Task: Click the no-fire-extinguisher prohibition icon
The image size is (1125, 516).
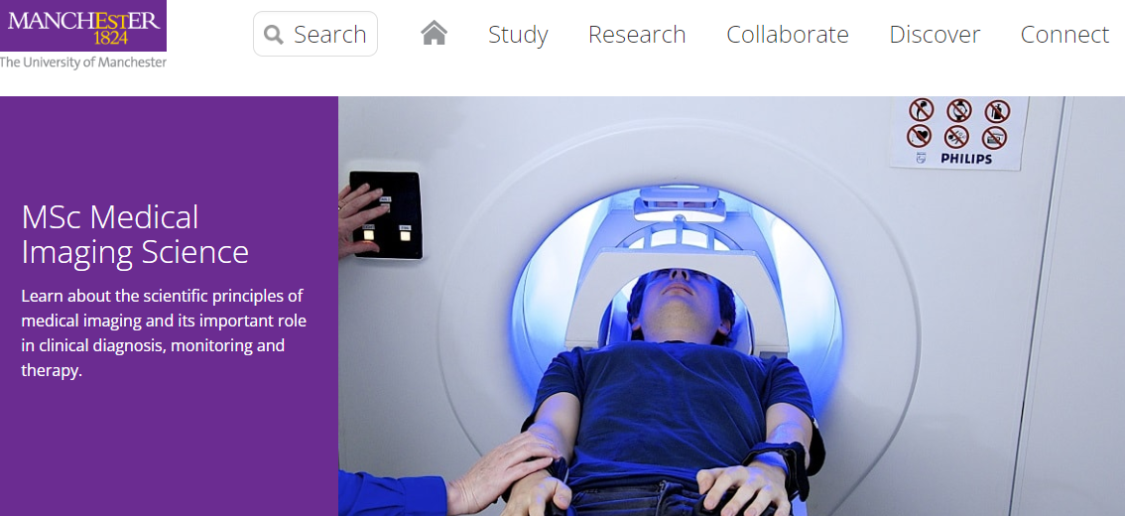Action: 997,111
